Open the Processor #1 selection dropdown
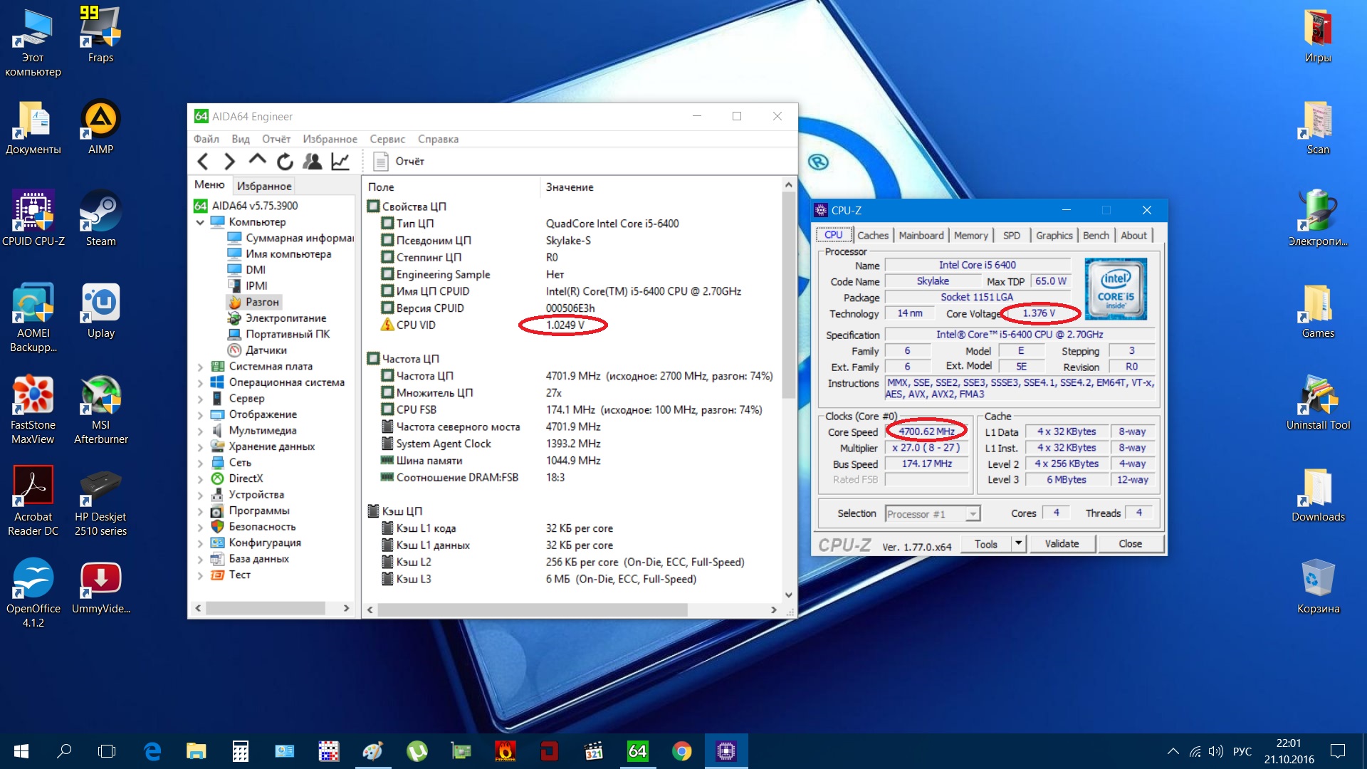This screenshot has width=1367, height=769. pyautogui.click(x=973, y=514)
